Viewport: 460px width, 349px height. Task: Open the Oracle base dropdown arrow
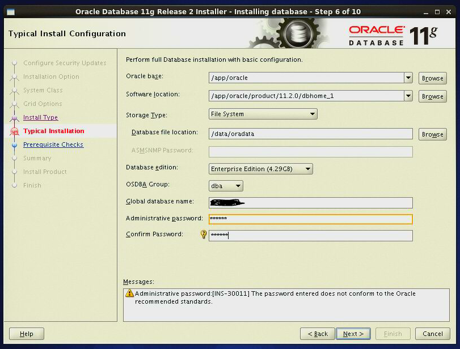click(408, 78)
